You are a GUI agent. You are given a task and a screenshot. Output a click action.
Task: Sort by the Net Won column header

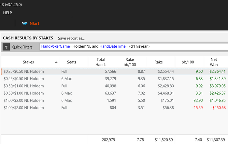pos(214,62)
